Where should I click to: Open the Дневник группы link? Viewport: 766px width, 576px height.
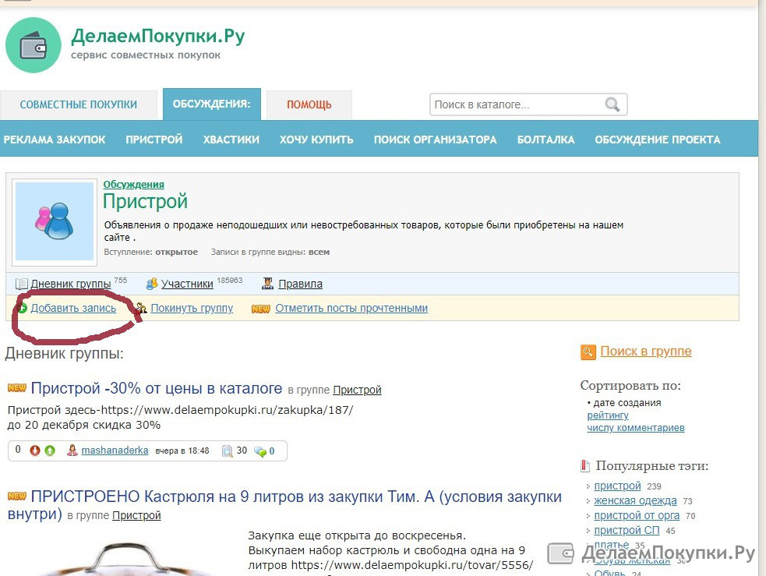coord(71,284)
